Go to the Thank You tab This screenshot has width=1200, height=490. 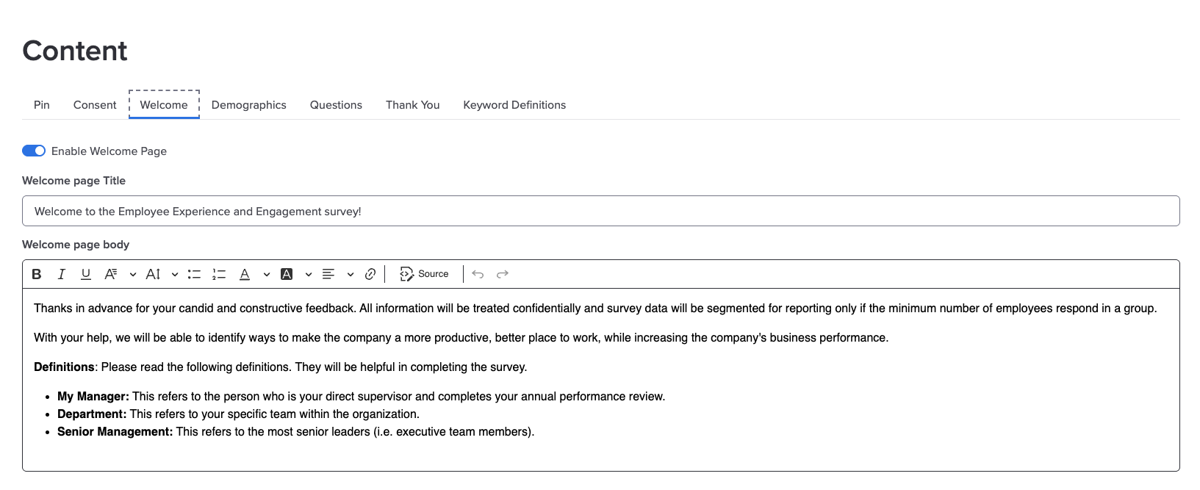pos(413,105)
